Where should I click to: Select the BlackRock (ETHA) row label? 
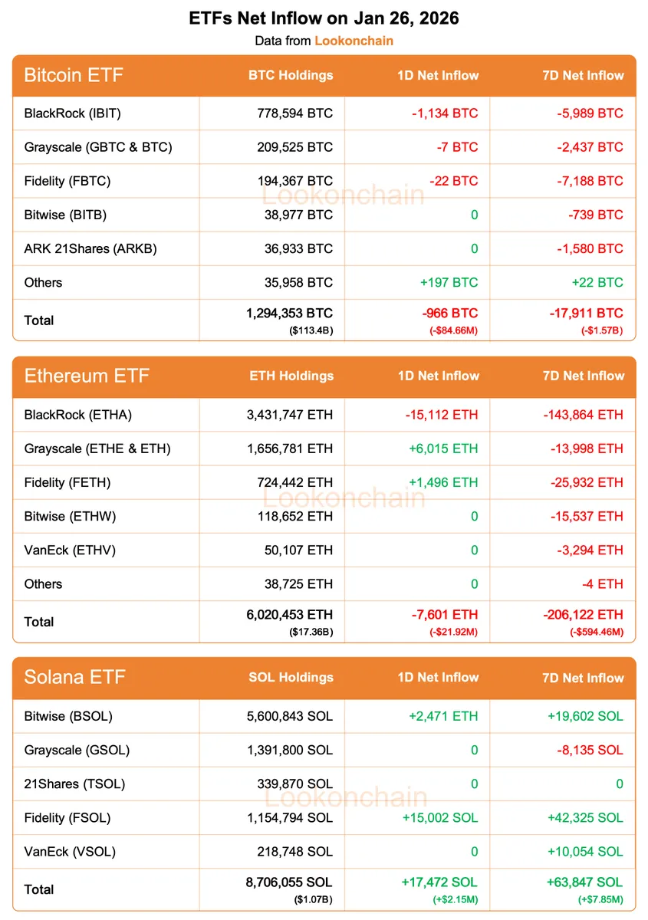pos(77,415)
